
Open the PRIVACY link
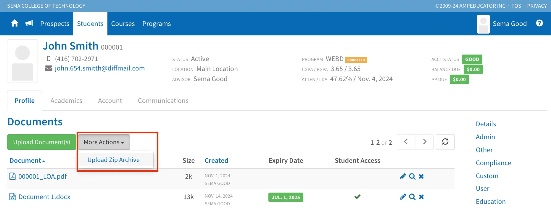point(537,6)
